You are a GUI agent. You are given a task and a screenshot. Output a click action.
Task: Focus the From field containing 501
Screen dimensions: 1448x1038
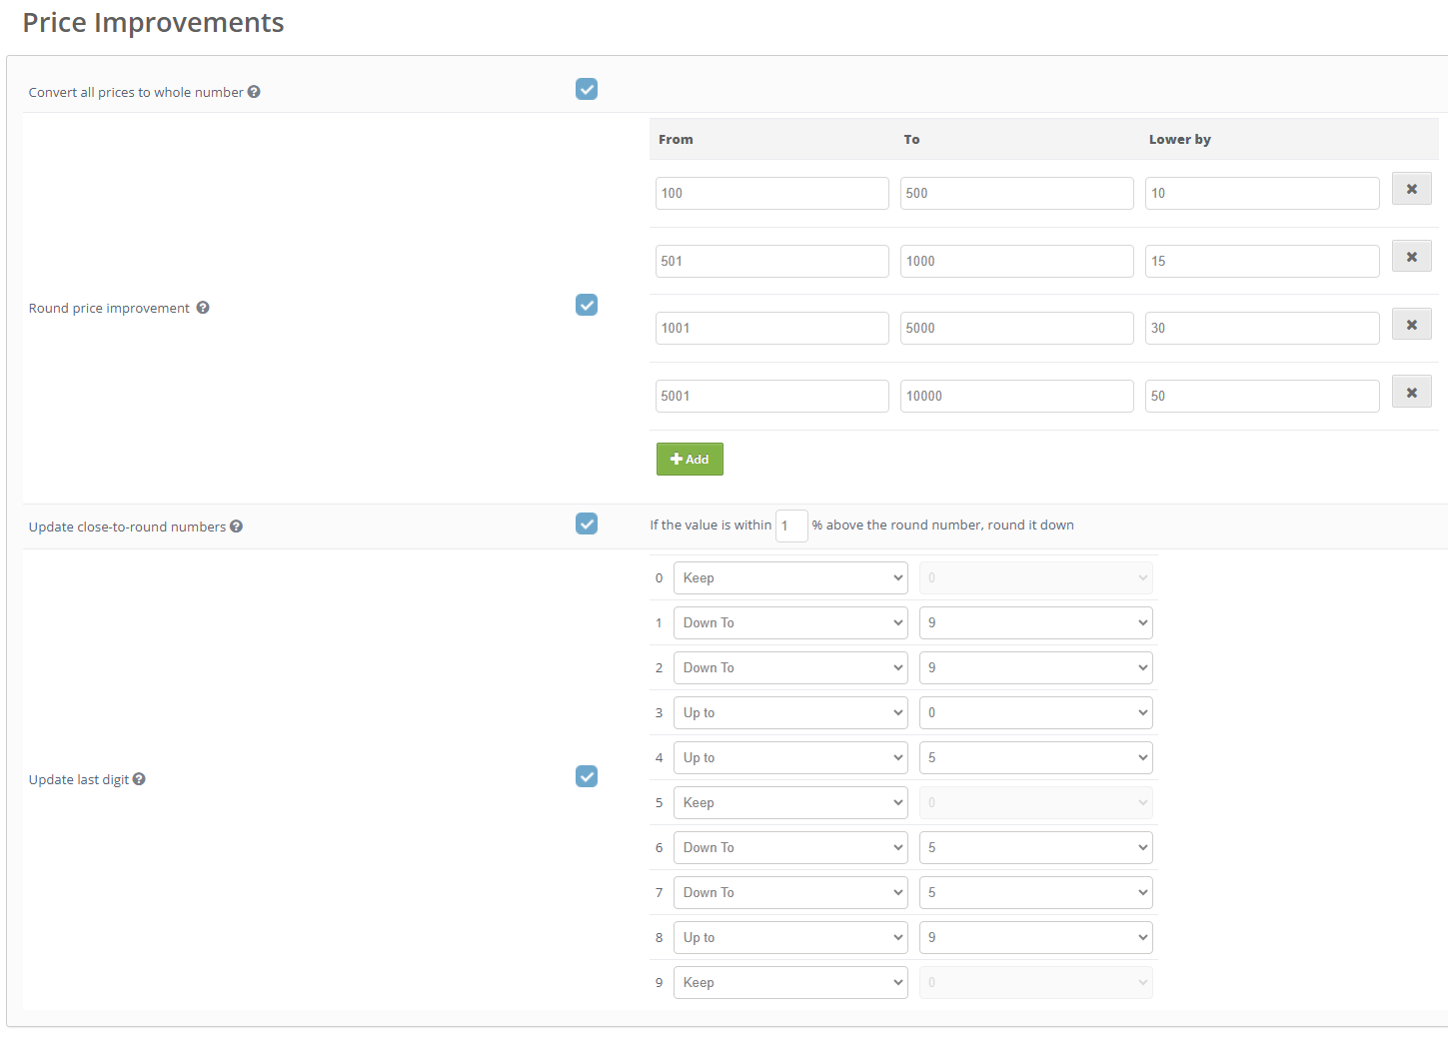(x=771, y=261)
